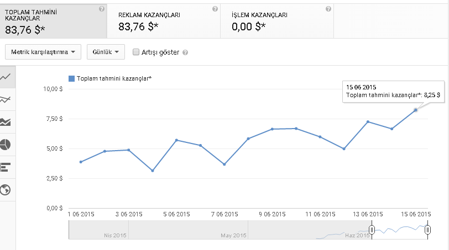Image resolution: width=449 pixels, height=250 pixels.
Task: Open the globe map view icon
Action: click(6, 190)
